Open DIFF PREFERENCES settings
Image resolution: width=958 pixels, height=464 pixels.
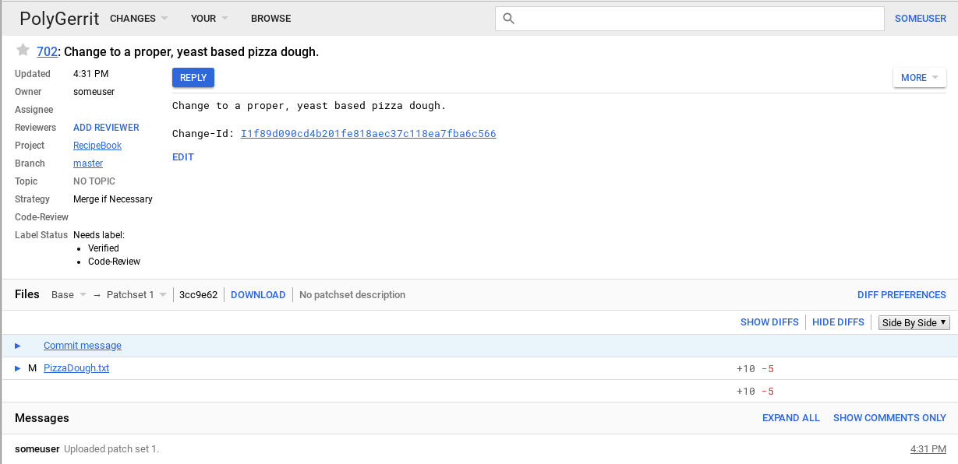[x=902, y=294]
